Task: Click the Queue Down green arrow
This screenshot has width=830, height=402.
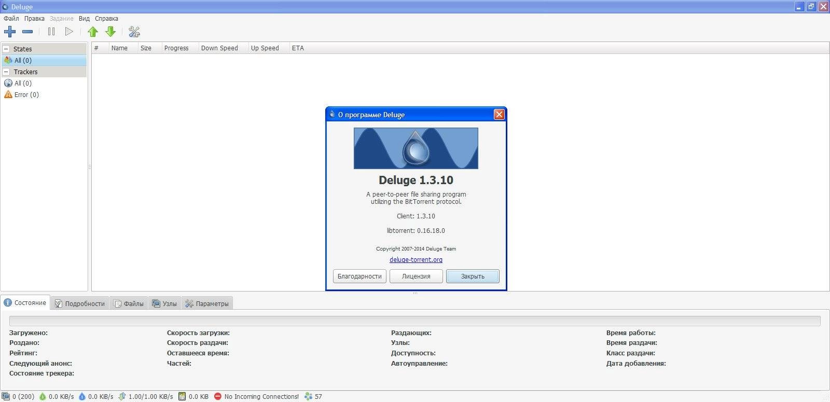Action: [110, 32]
